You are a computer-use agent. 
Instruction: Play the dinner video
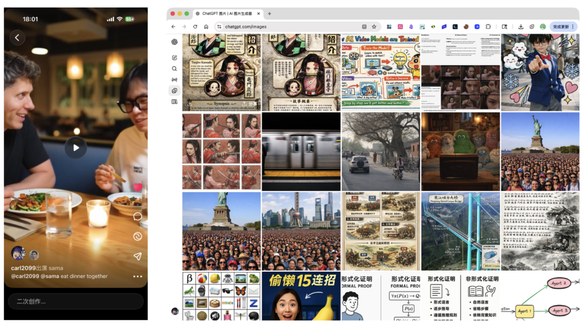click(x=76, y=147)
